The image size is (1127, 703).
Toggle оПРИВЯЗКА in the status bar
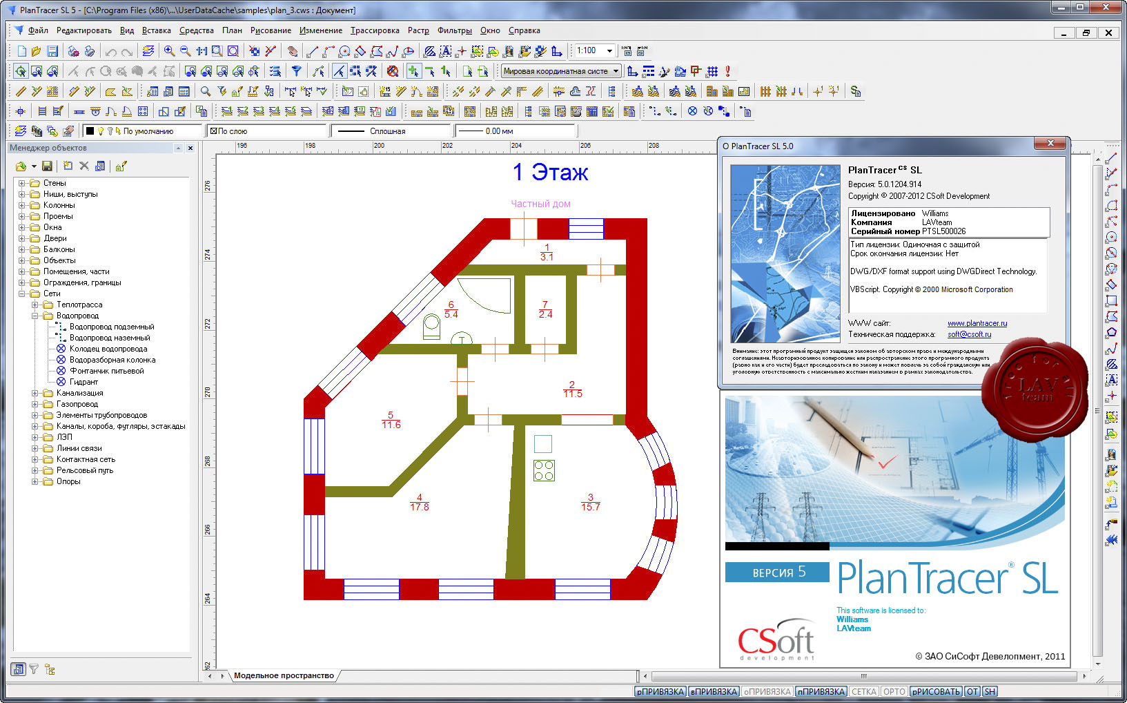point(767,691)
